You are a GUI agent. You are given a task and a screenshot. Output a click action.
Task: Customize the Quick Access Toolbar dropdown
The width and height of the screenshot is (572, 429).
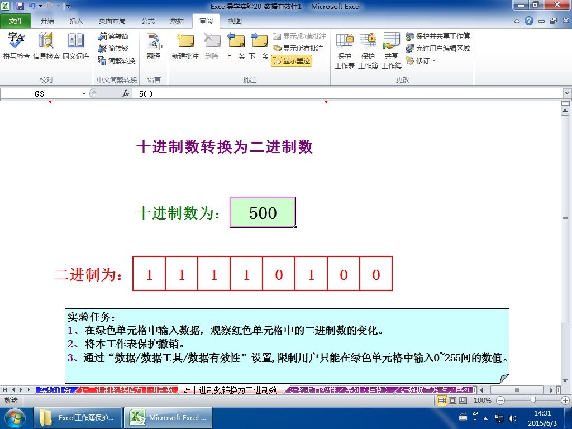[68, 6]
